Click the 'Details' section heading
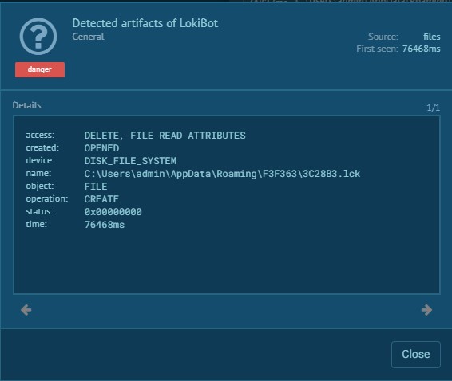Viewport: 452px width, 381px height. pyautogui.click(x=26, y=105)
